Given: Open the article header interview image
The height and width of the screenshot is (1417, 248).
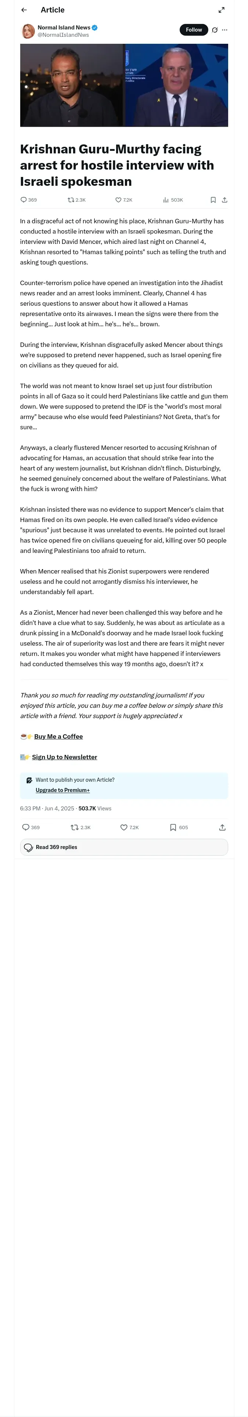Looking at the screenshot, I should click(x=124, y=85).
